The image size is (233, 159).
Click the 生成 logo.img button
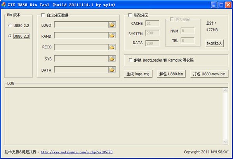tap(138, 74)
